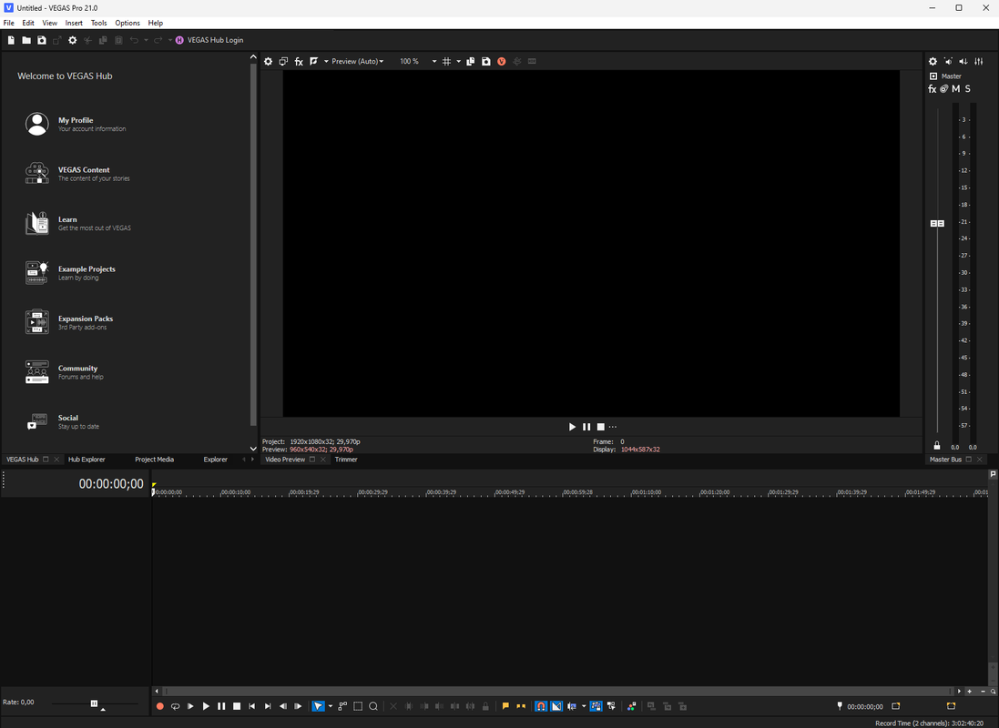The width and height of the screenshot is (999, 728).
Task: Click the Master automation settings icon
Action: (944, 89)
